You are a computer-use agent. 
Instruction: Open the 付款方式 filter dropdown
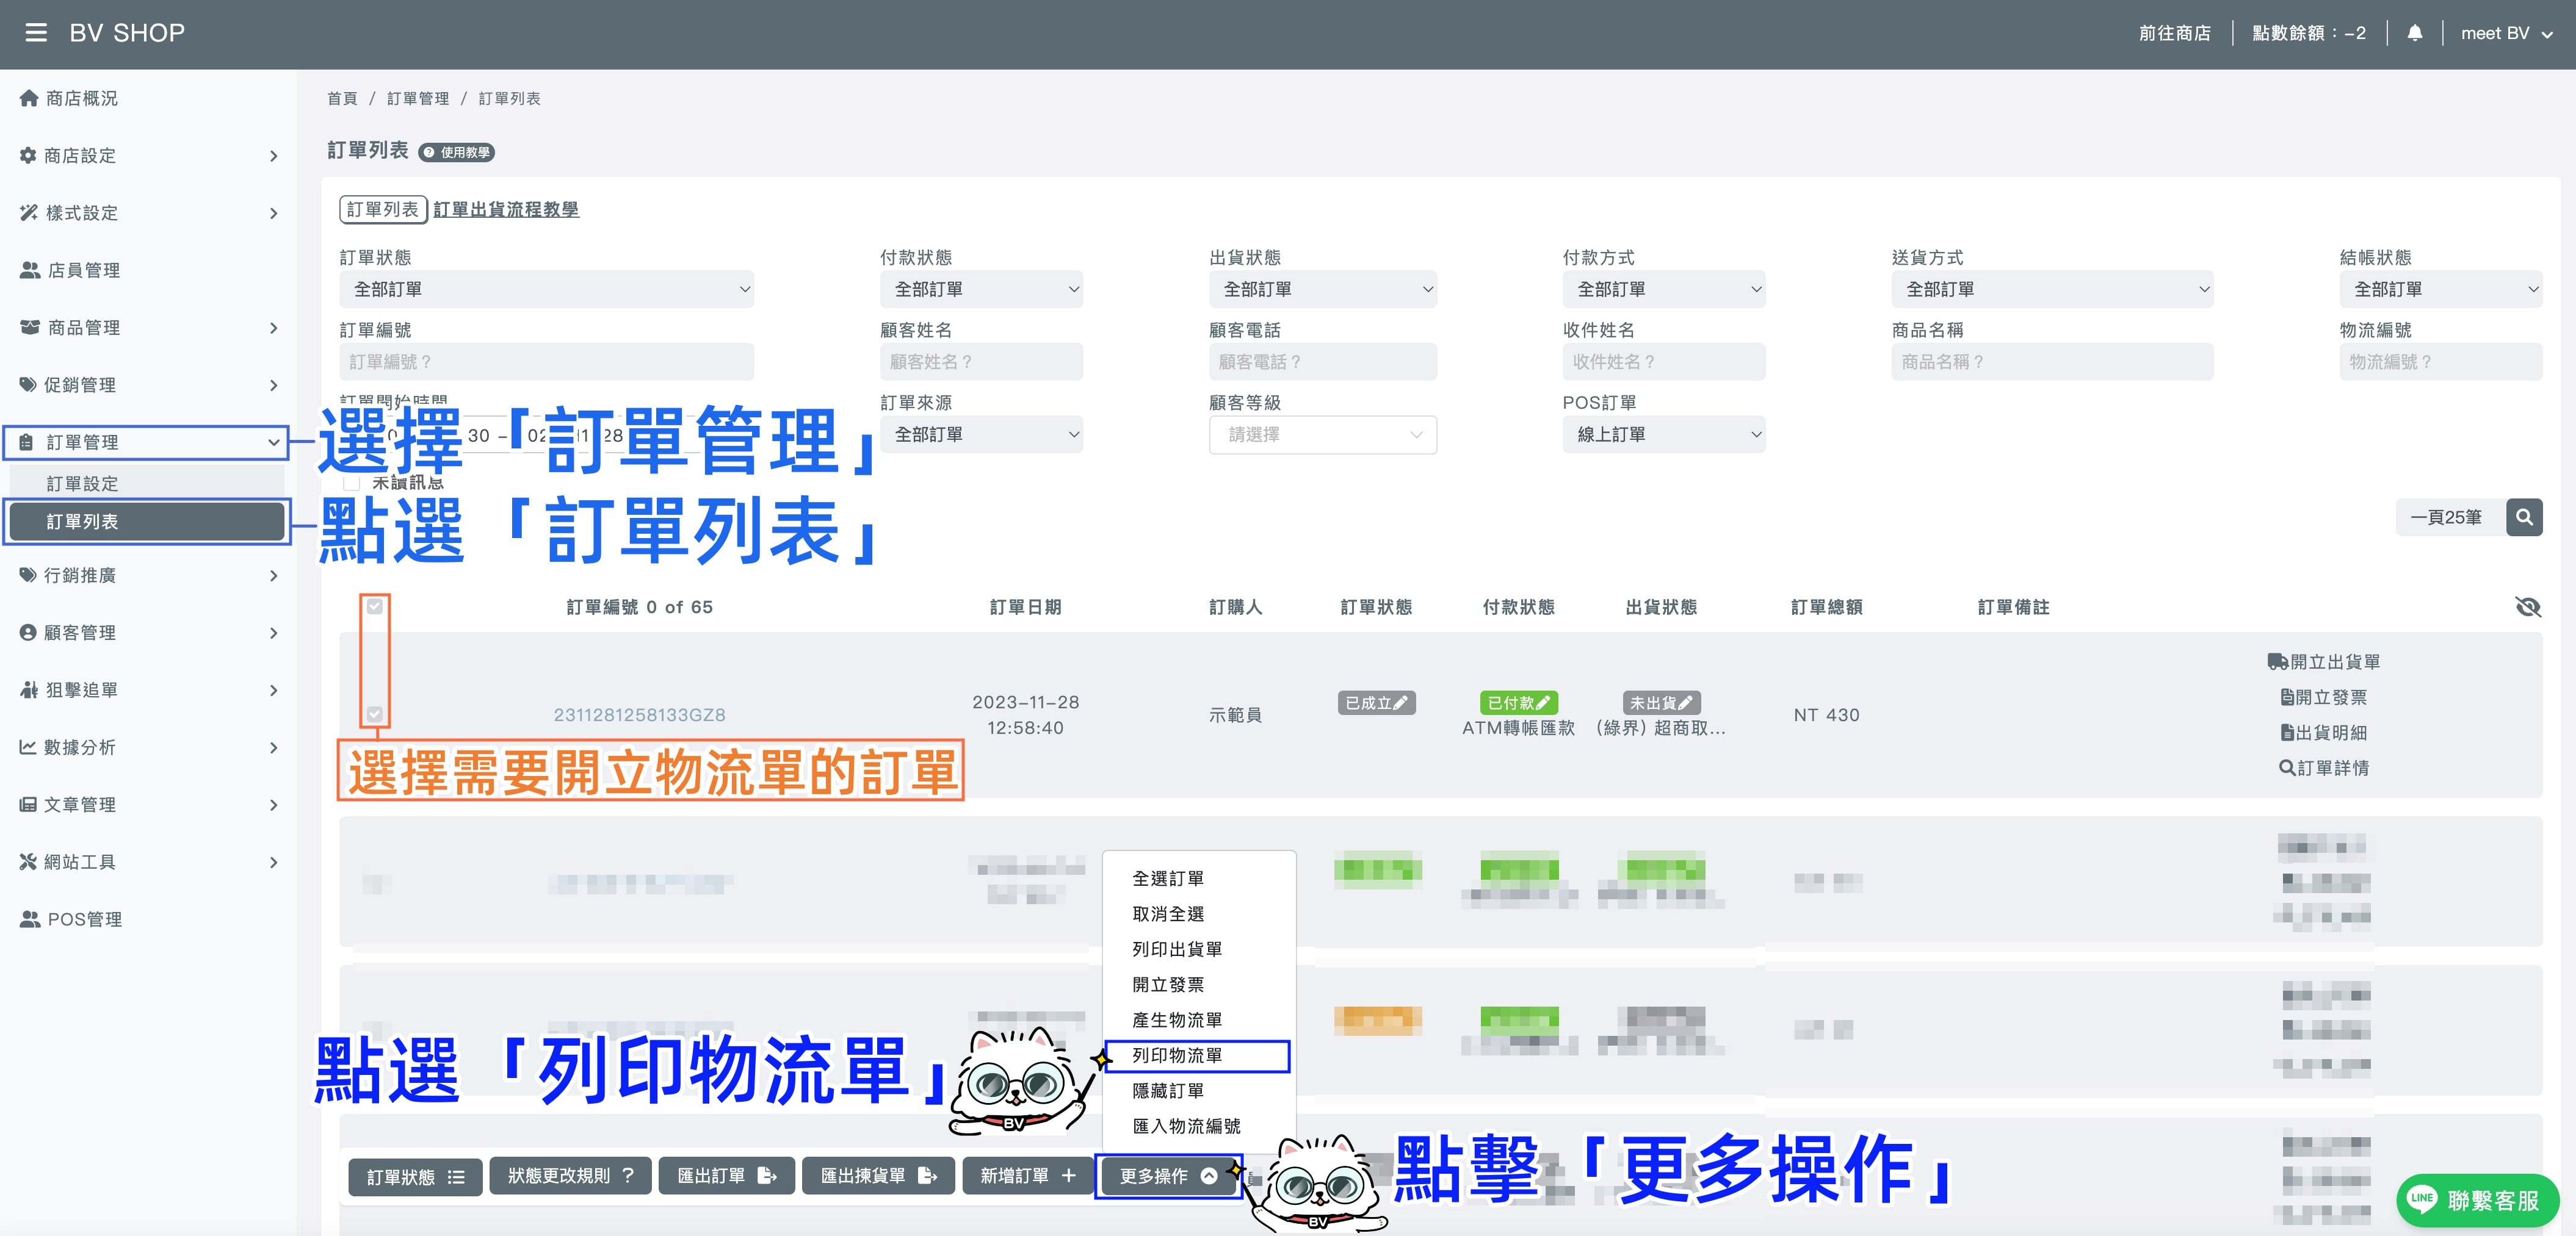point(1663,289)
